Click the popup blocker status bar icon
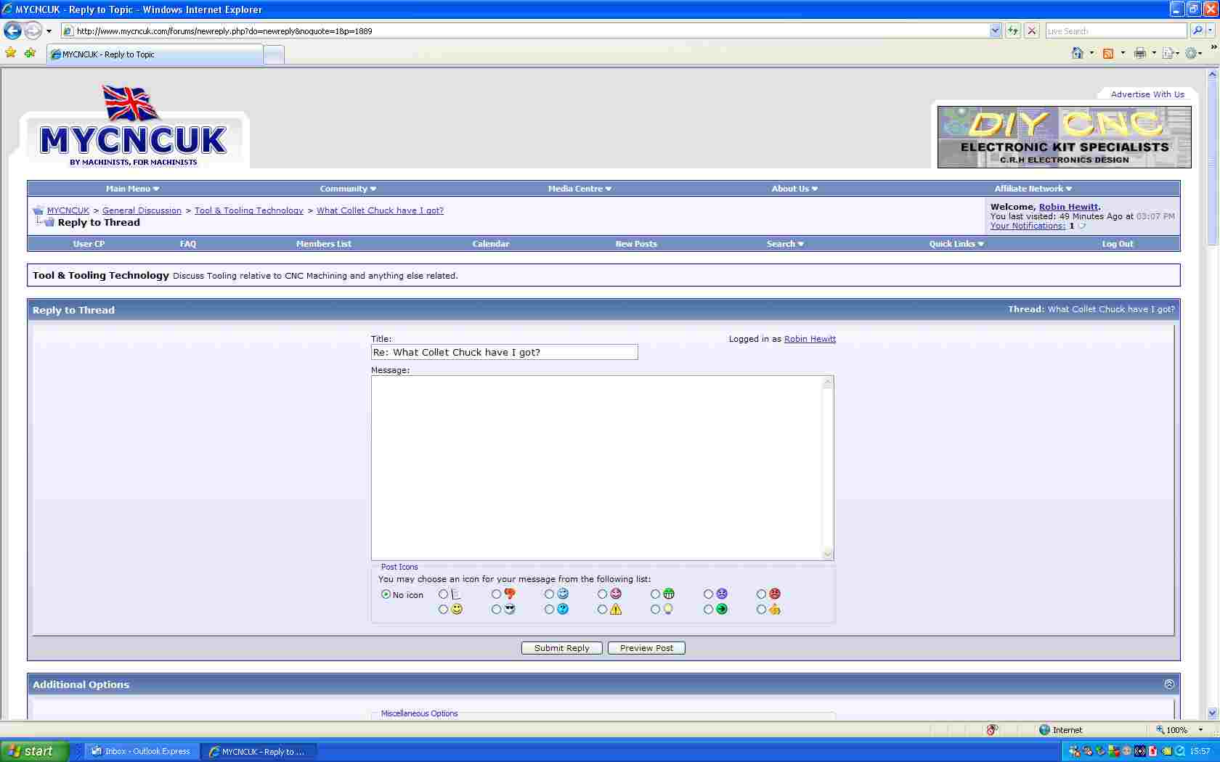The height and width of the screenshot is (762, 1220). (992, 730)
